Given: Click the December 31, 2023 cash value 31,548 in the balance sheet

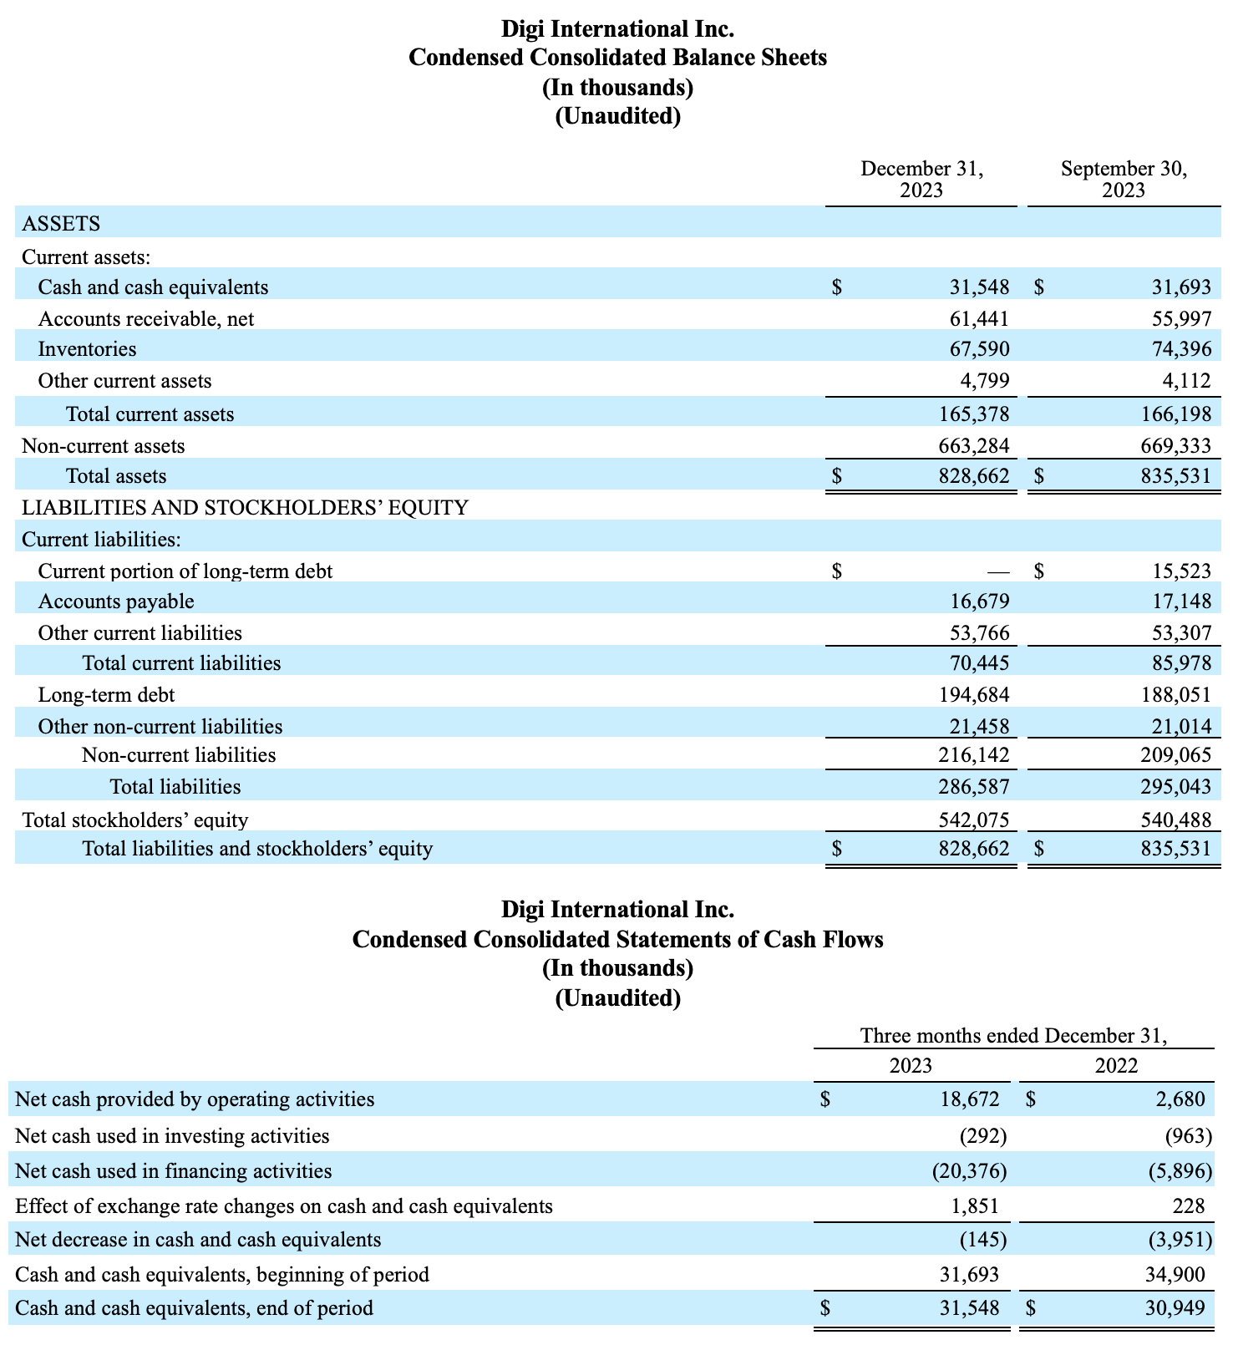Looking at the screenshot, I should [x=979, y=287].
